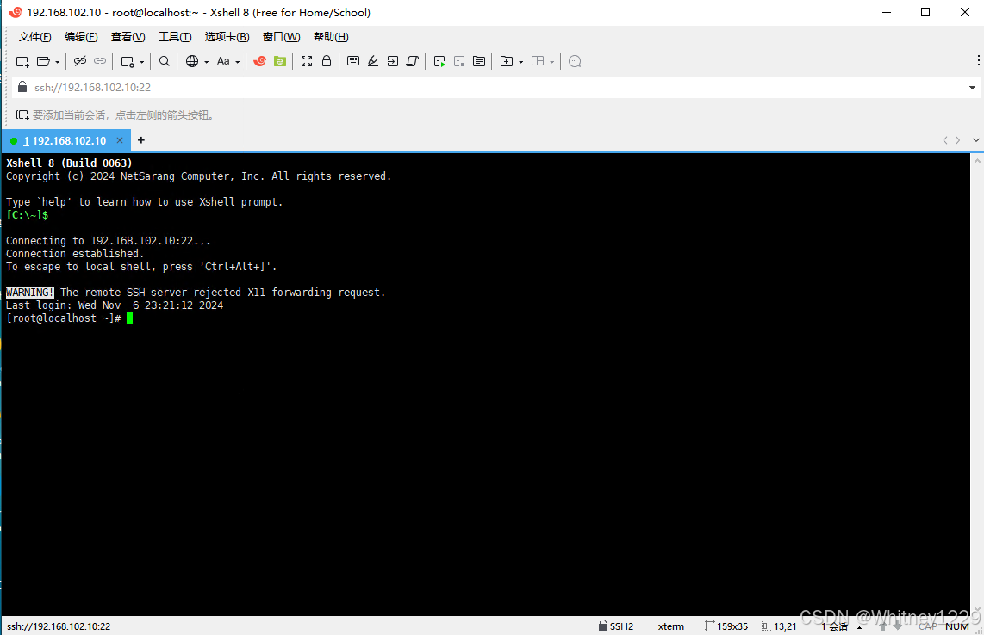Expand the Aa font dropdown arrow
Screen dimensions: 984x635
pos(237,62)
